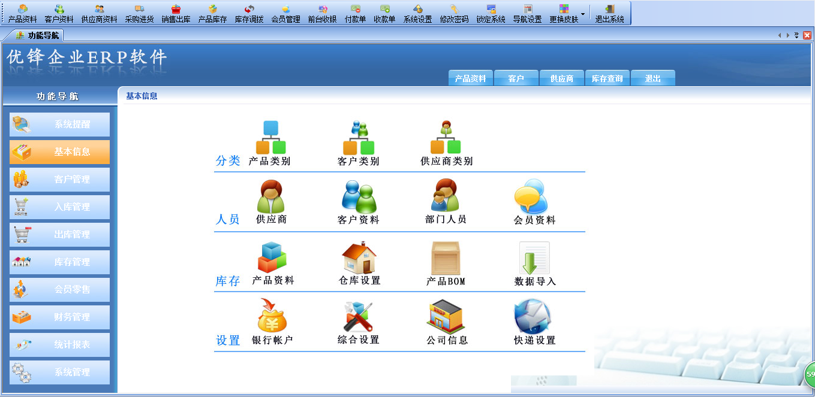The height and width of the screenshot is (397, 815).
Task: Open 出库管理 in the sidebar
Action: pyautogui.click(x=60, y=235)
